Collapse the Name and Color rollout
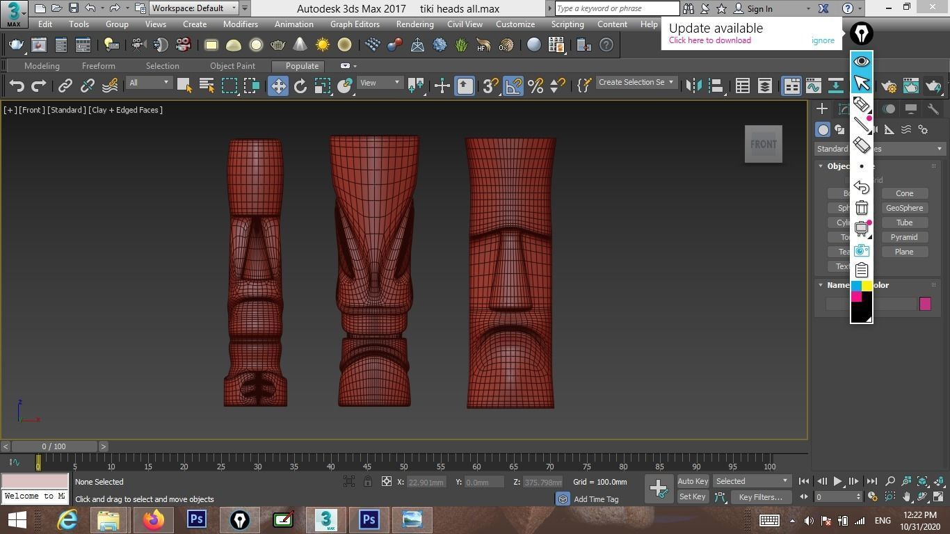This screenshot has height=534, width=950. click(821, 285)
